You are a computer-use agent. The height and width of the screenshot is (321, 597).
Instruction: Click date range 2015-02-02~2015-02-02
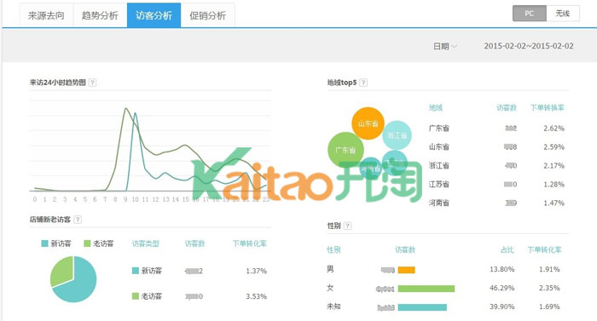coord(529,46)
